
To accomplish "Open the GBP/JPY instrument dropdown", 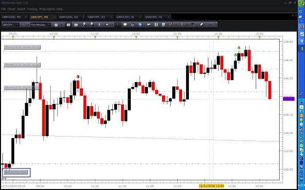I will 11,25.
